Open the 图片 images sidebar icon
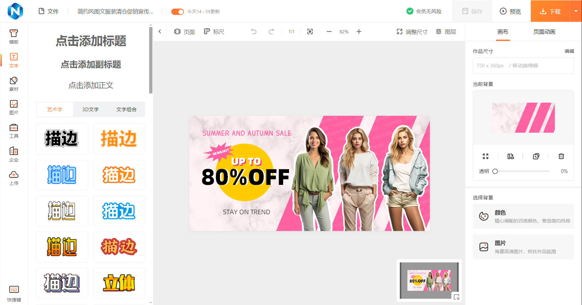Screen dimensions: 582x305 tap(14, 107)
